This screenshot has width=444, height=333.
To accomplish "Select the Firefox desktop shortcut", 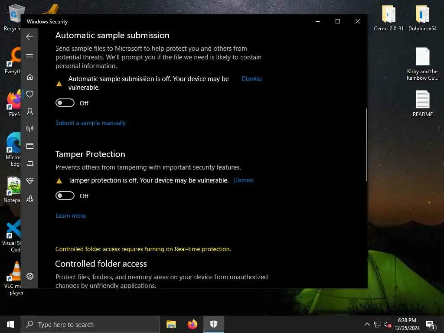I will pos(13,103).
